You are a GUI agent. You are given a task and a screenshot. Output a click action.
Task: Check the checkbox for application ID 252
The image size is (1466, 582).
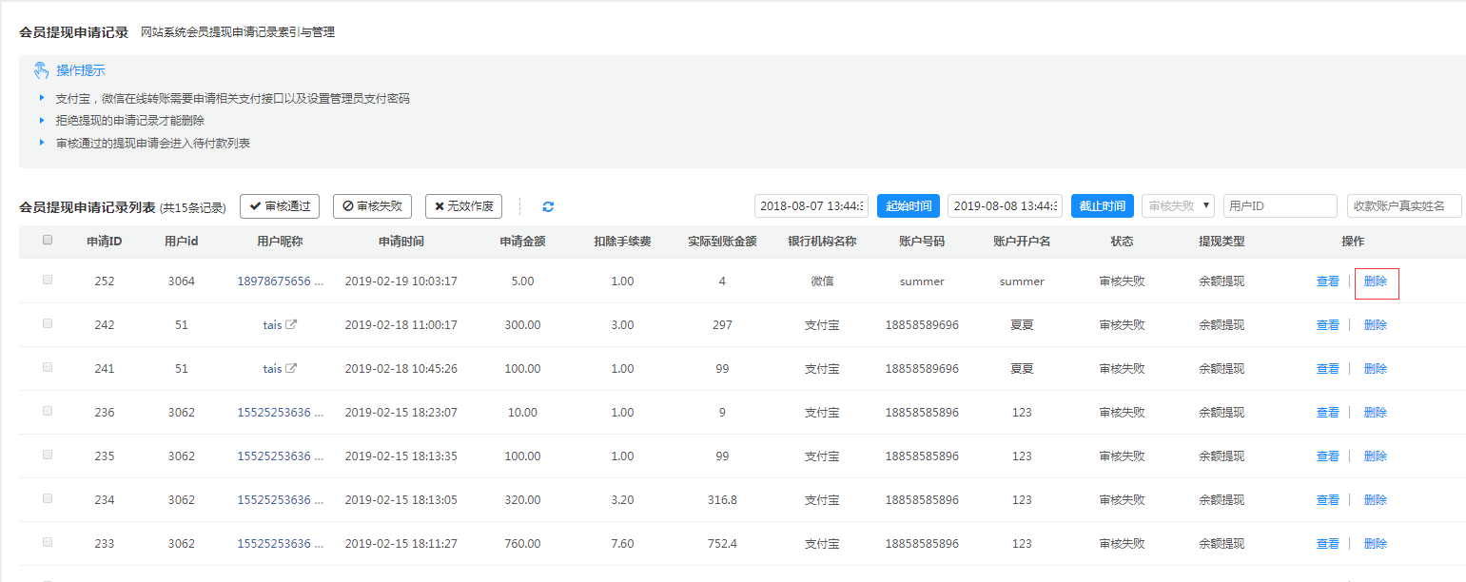[48, 281]
